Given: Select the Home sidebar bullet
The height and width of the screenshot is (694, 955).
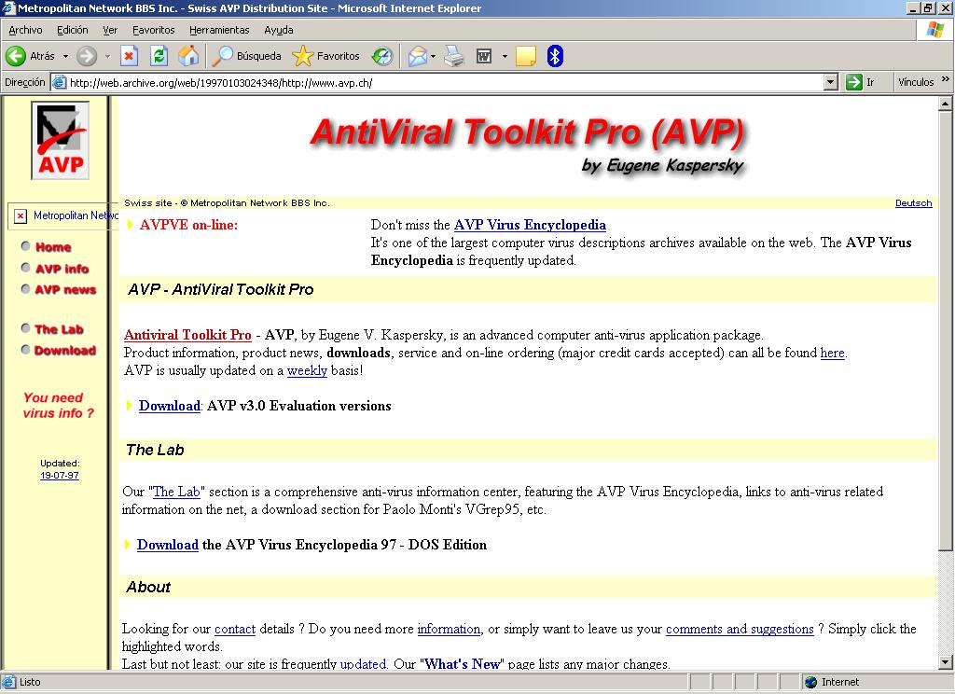Looking at the screenshot, I should coord(25,246).
